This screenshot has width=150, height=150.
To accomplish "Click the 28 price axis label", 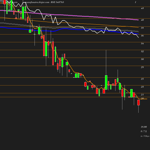I will click(x=142, y=67).
